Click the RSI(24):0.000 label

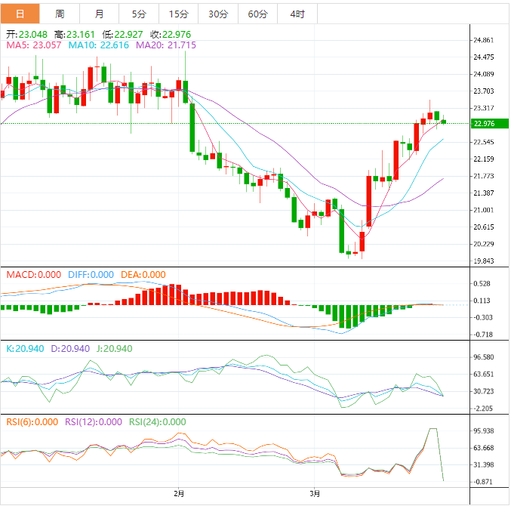click(x=158, y=422)
